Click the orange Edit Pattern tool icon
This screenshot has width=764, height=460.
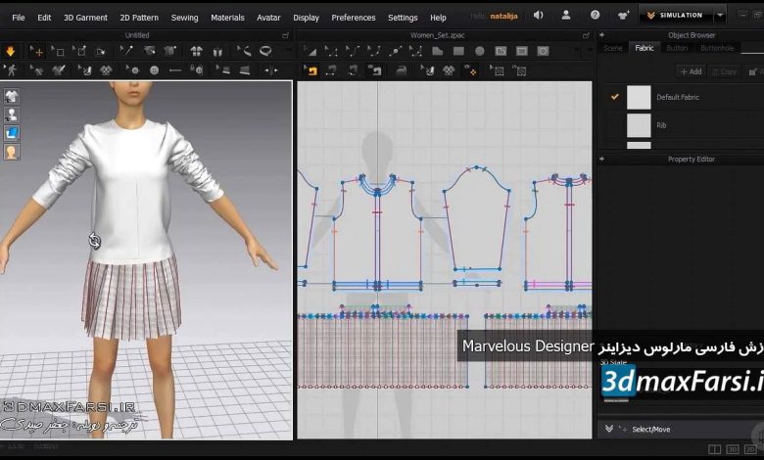pos(311,70)
